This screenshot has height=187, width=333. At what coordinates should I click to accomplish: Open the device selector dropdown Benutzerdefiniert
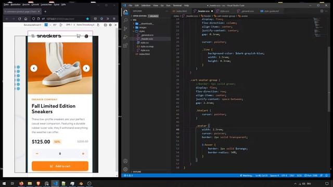[32, 25]
